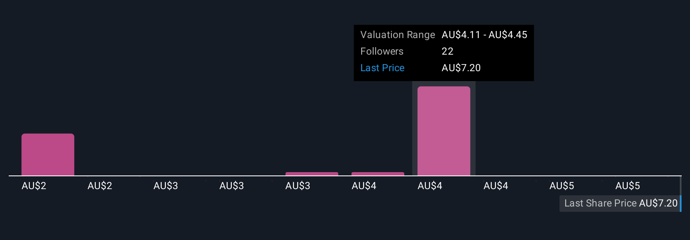Select the AU$4.11 - AU$4.45 range value

(484, 35)
